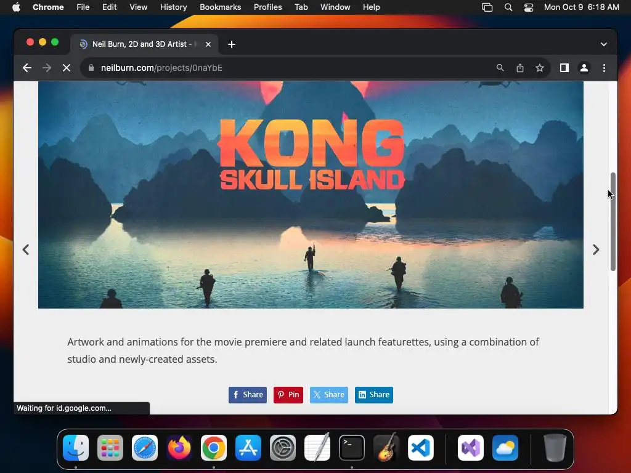
Task: Click the date and time in menu bar
Action: pyautogui.click(x=582, y=7)
